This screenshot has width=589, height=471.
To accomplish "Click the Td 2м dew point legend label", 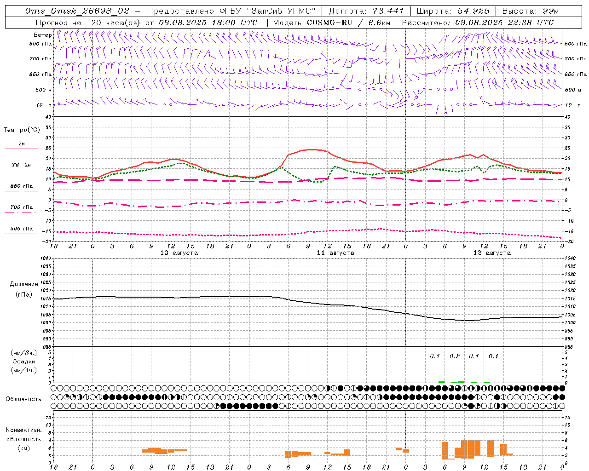I will point(21,165).
